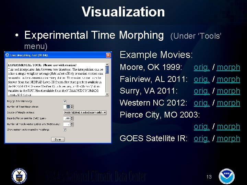This screenshot has width=247, height=185.
Task: Click the 'Experimental Time Morphing' bullet text
Action: click(x=94, y=35)
